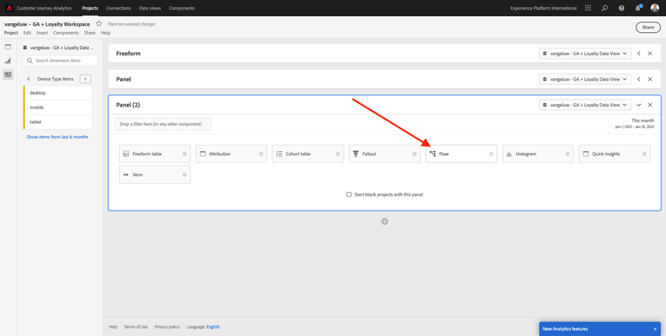Open the app switcher grid icon

click(x=588, y=8)
